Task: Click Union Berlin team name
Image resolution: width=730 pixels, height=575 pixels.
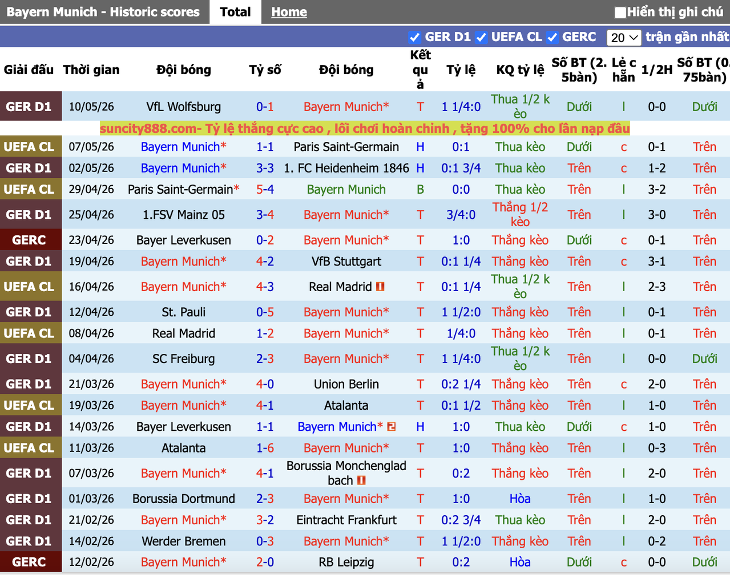Action: 346,384
